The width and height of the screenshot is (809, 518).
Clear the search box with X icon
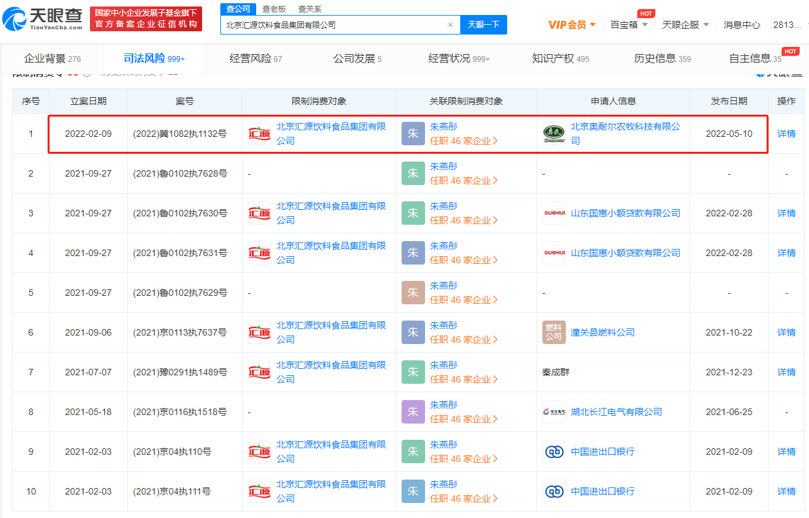point(450,25)
